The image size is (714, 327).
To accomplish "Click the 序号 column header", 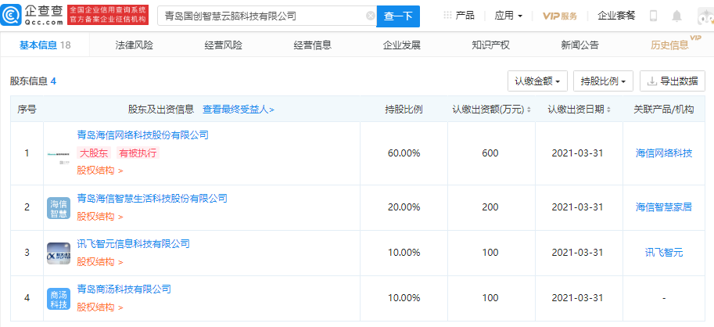I will [27, 110].
